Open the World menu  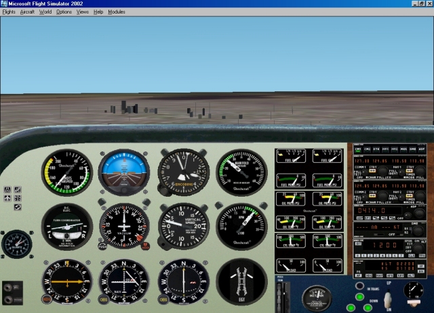tap(45, 12)
